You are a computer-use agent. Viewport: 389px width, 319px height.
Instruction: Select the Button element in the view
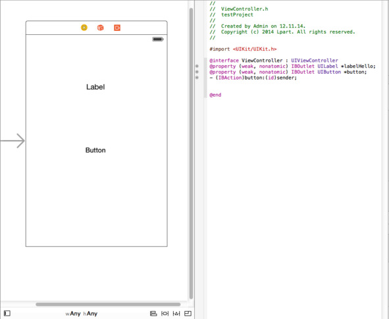[95, 150]
